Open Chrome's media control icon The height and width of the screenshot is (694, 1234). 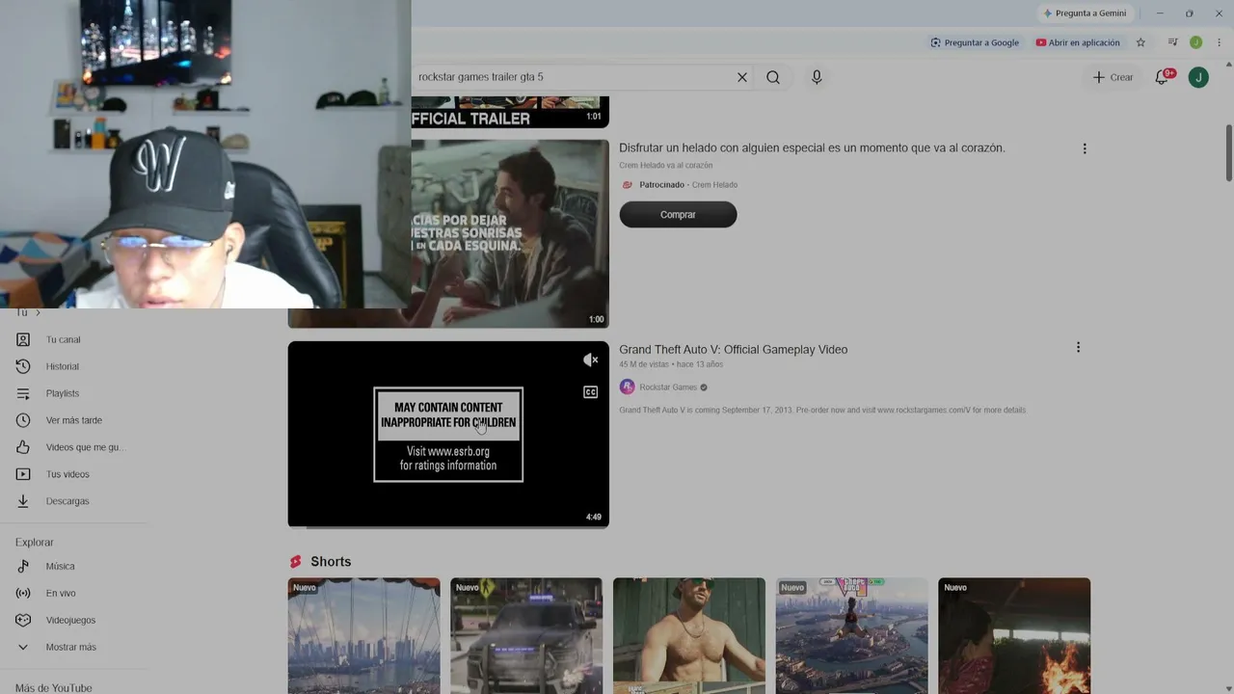1172,42
